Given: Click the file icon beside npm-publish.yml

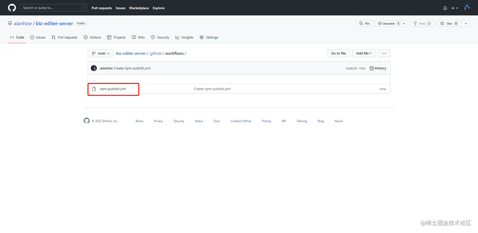Looking at the screenshot, I should (x=94, y=89).
